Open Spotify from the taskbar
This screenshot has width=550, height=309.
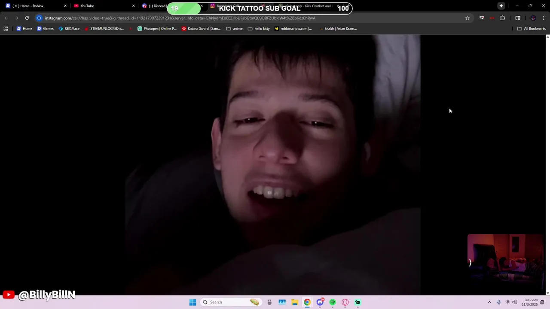332,302
